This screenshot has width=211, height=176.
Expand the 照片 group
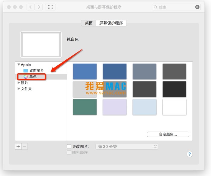[x=19, y=83]
